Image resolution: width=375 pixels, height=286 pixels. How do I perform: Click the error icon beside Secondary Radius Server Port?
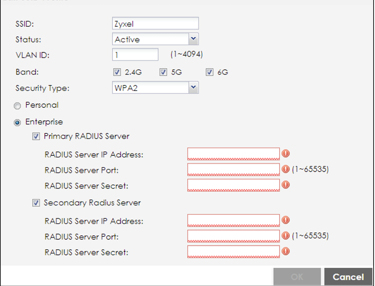(x=285, y=236)
